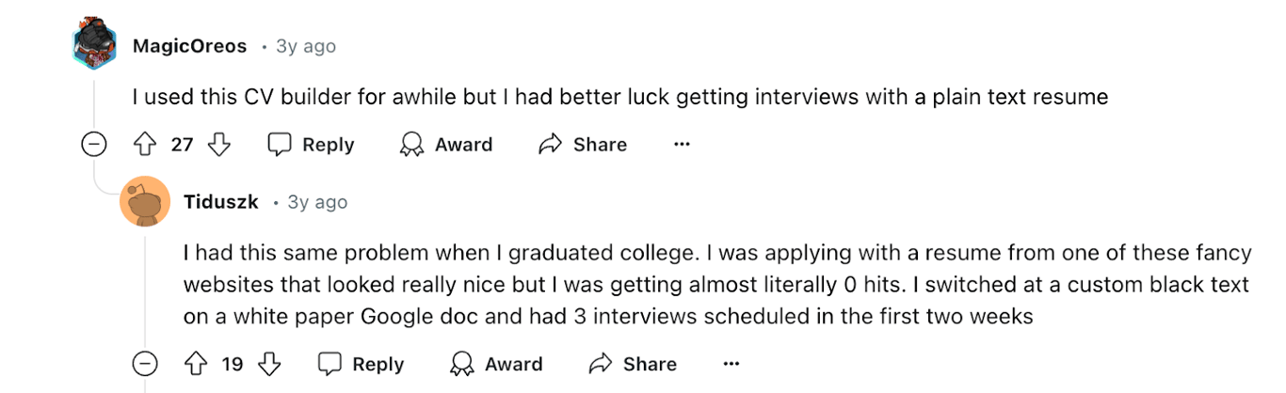Share Tiduszk's comment
The image size is (1286, 393).
(632, 364)
